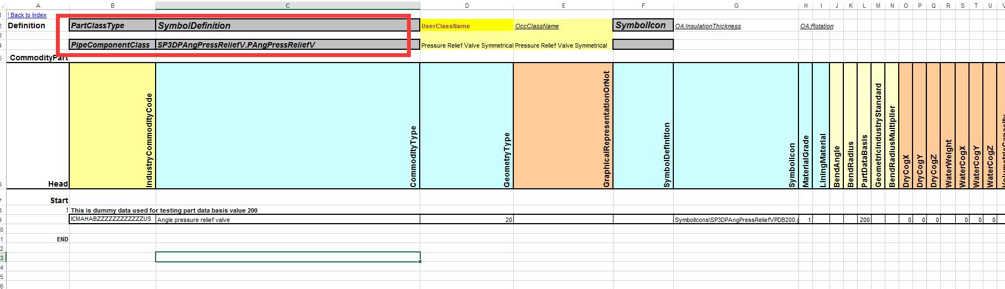Screen dimensions: 1005x289
Task: Select the BendRadius header cell
Action: pos(850,126)
